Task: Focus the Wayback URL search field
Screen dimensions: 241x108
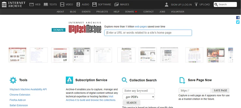Action: [x=148, y=33]
